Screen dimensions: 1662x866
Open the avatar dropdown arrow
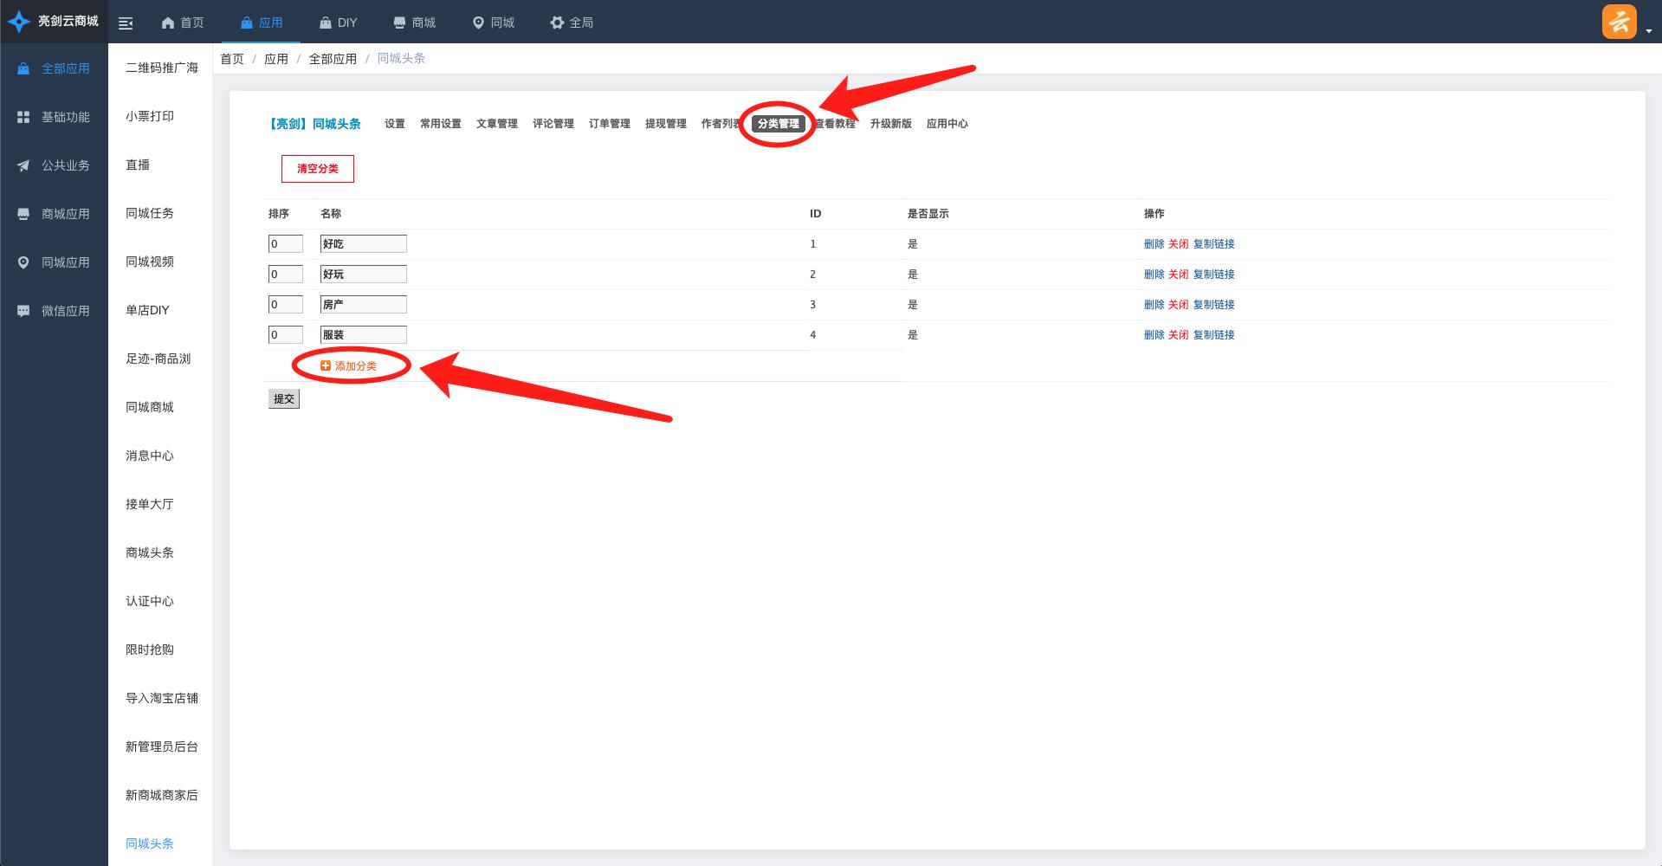tap(1649, 30)
